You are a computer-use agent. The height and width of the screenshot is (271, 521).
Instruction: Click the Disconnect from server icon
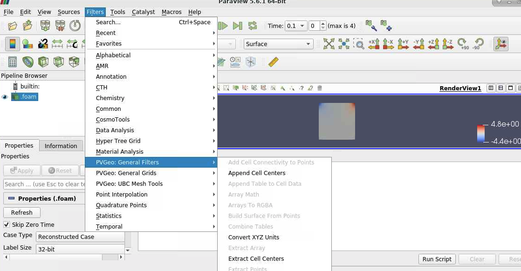[x=60, y=26]
